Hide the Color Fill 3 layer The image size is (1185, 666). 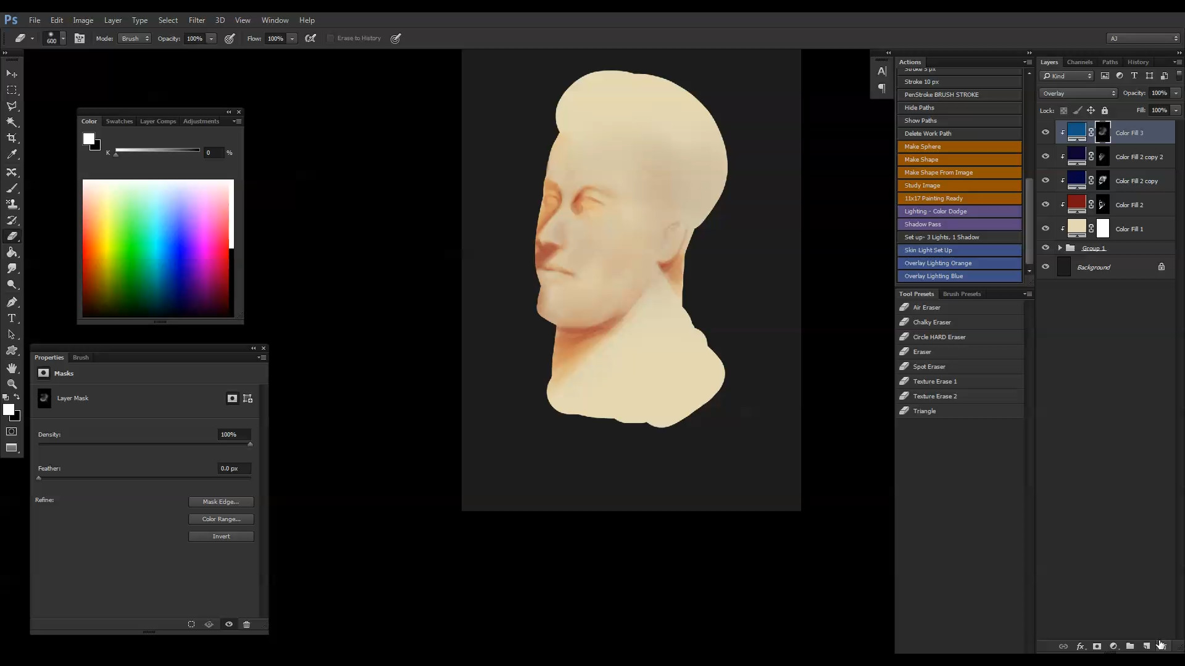pos(1046,133)
